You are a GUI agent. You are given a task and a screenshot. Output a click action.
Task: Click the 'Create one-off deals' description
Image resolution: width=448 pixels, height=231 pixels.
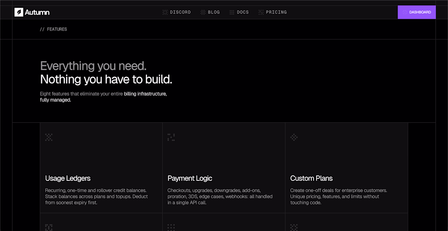pyautogui.click(x=338, y=196)
